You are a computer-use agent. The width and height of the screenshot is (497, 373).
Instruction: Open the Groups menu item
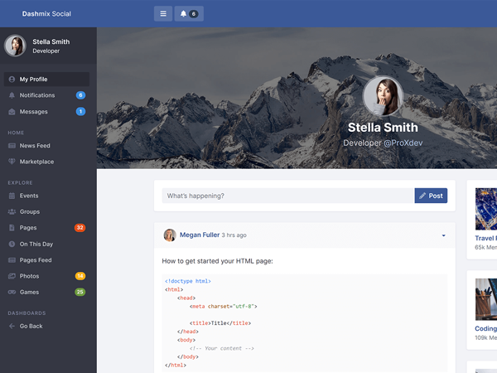(46, 211)
